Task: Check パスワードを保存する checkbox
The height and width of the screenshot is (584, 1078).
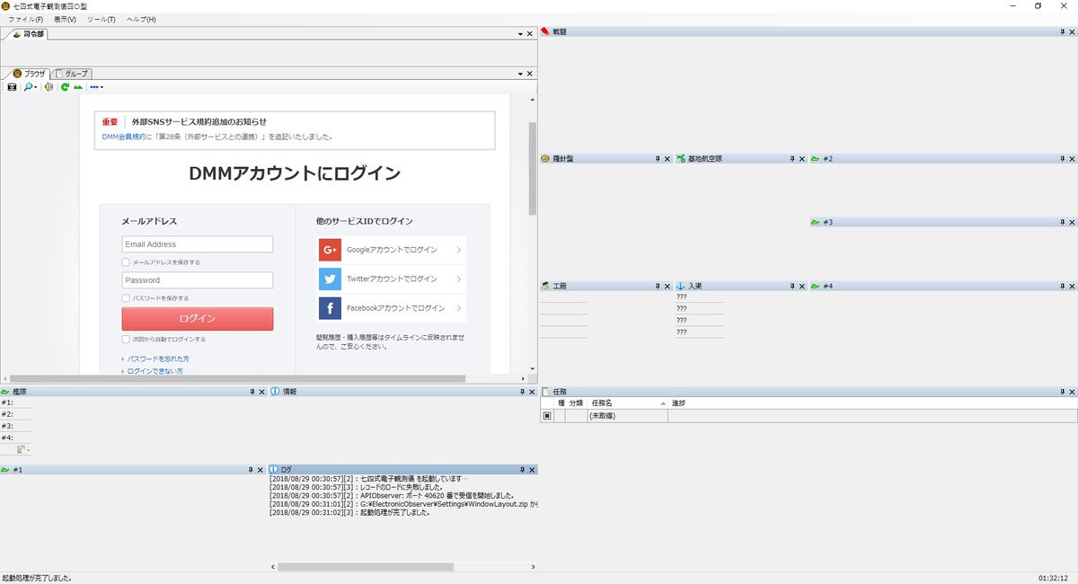Action: tap(126, 297)
